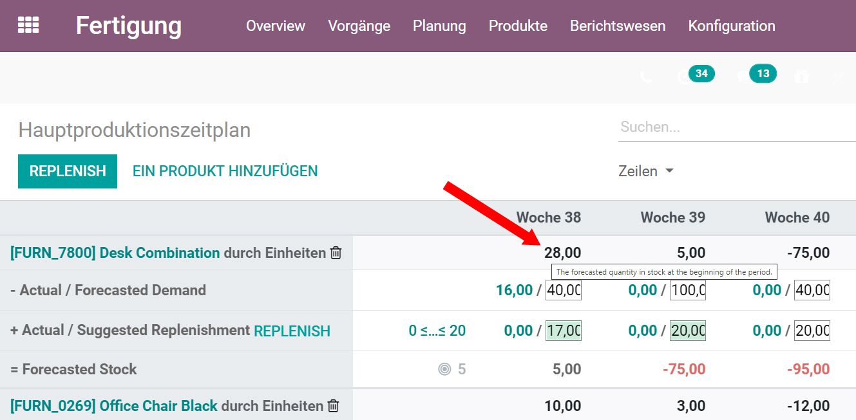Edit Woche 38 forecasted demand field 40,00
The height and width of the screenshot is (420, 856).
coord(564,290)
